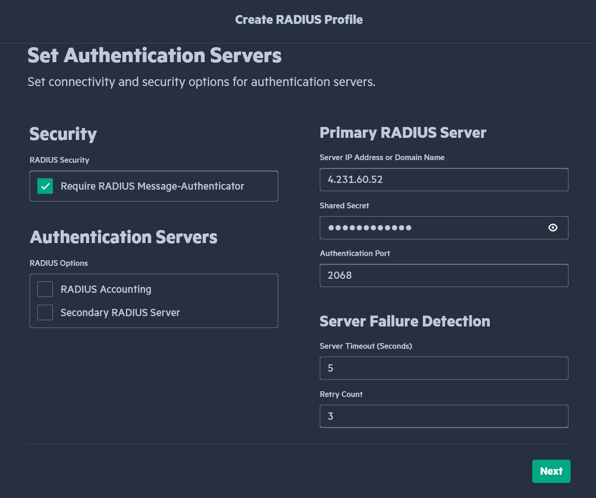The height and width of the screenshot is (498, 596).
Task: Select the 'Security' section heading
Action: [x=63, y=134]
